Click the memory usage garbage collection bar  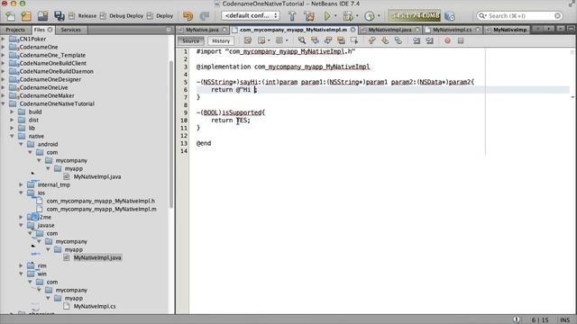[415, 16]
